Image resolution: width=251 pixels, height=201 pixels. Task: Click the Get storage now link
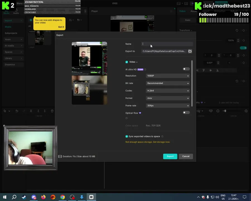pyautogui.click(x=161, y=142)
